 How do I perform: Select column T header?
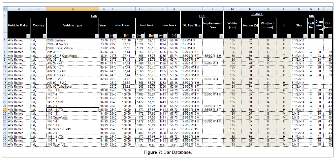(328, 9)
